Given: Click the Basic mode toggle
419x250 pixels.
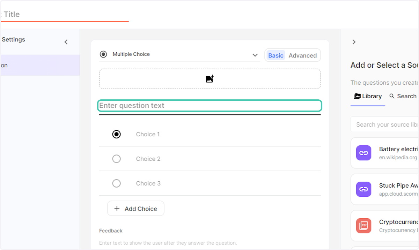Looking at the screenshot, I should coord(275,55).
